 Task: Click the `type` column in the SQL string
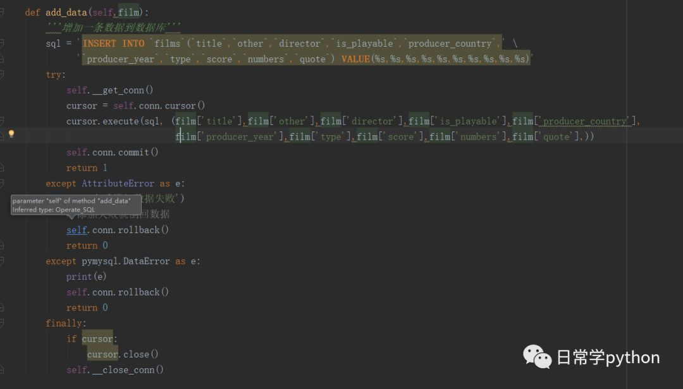[x=180, y=59]
